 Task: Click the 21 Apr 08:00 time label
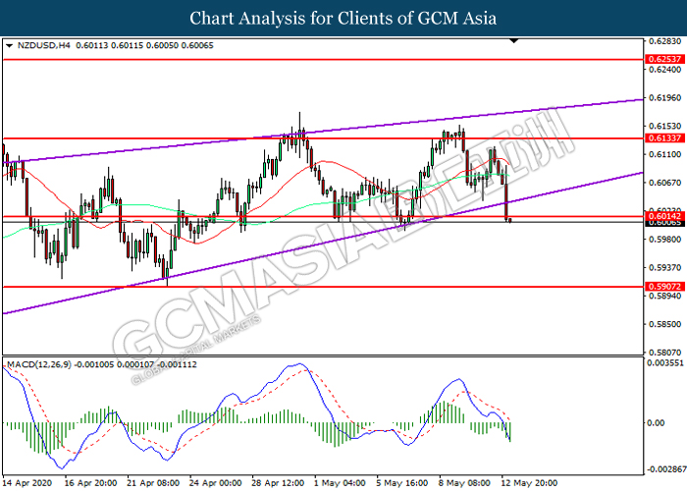click(x=153, y=483)
